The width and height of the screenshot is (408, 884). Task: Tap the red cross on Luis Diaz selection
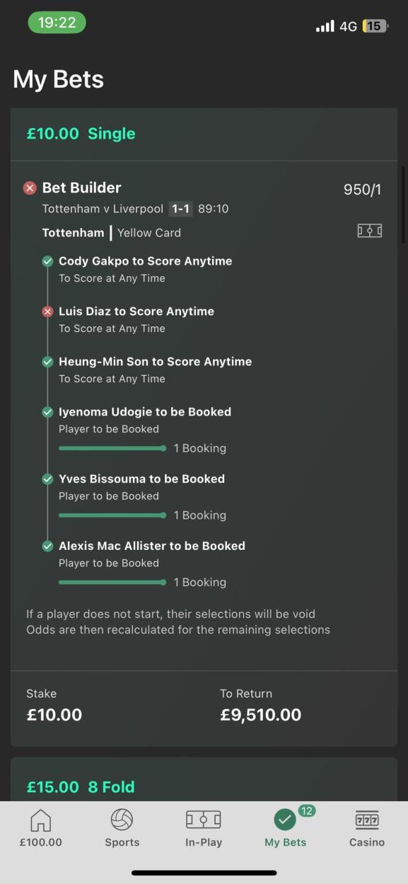(x=47, y=311)
